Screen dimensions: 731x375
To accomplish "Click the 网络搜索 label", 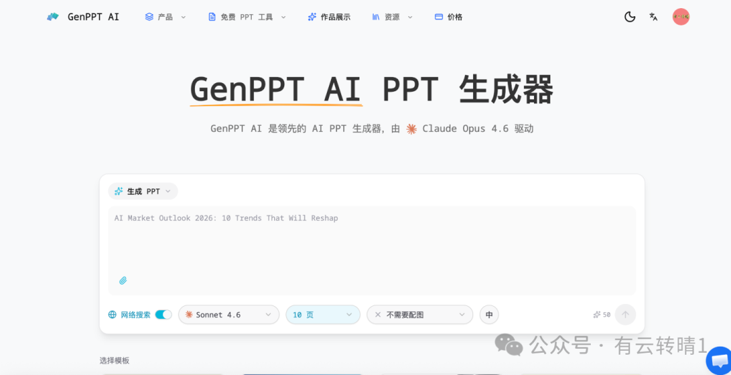I will (135, 314).
